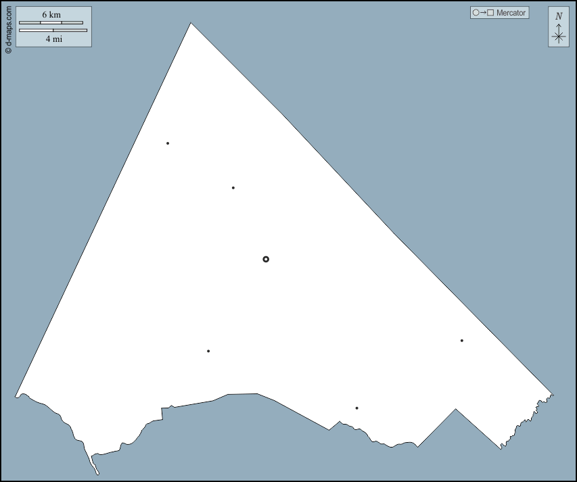Click the northern apex of the white territory
This screenshot has width=577, height=482.
coord(191,24)
